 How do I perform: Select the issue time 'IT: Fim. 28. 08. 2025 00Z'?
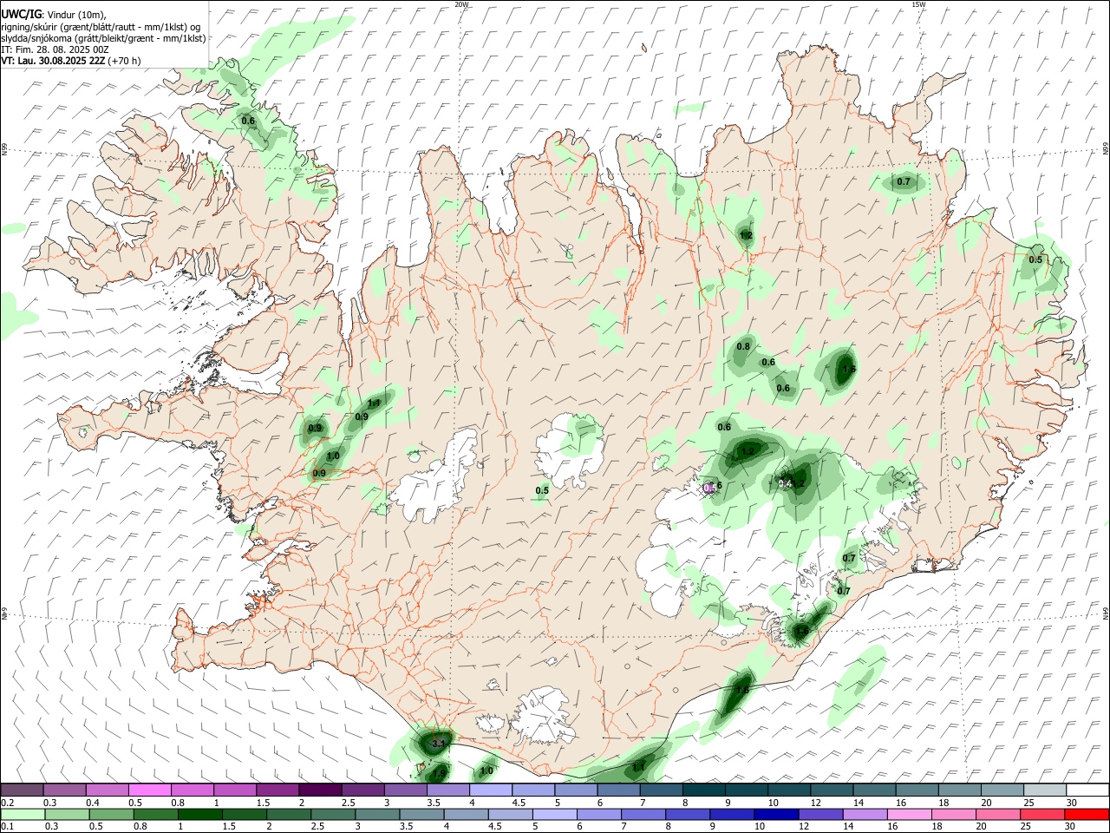pos(55,49)
